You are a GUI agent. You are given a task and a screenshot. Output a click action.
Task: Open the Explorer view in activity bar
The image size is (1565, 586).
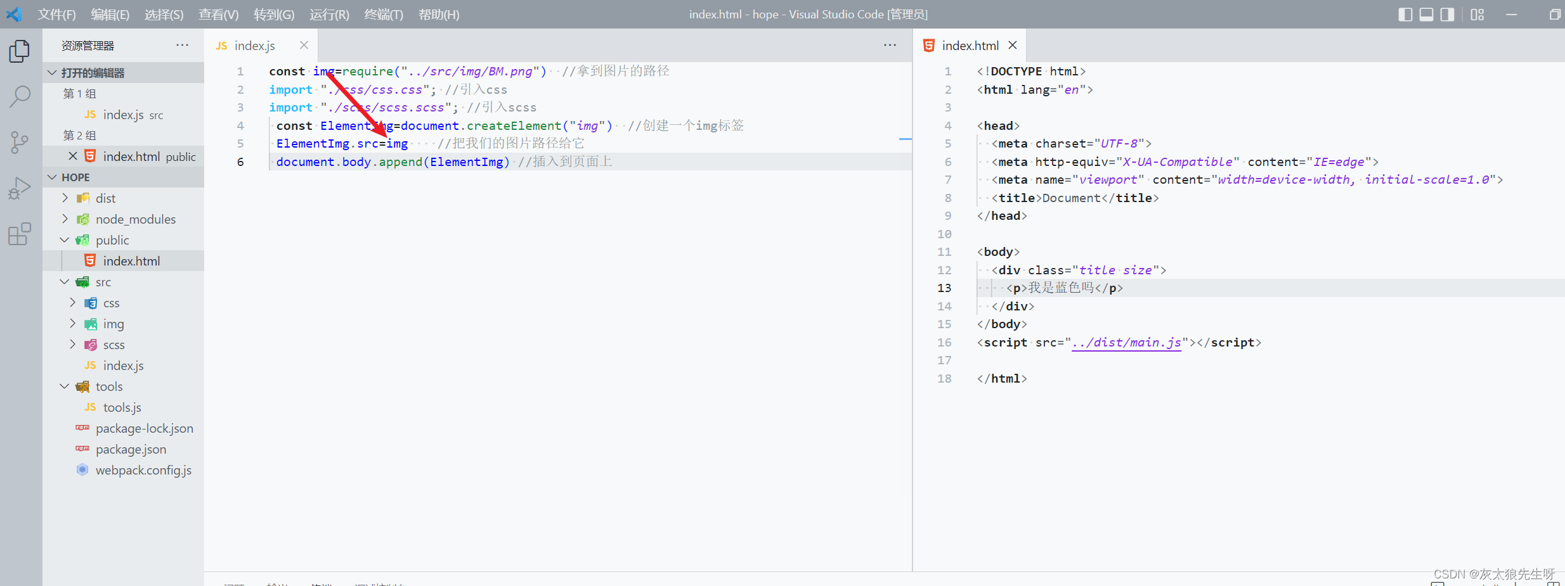coord(20,51)
